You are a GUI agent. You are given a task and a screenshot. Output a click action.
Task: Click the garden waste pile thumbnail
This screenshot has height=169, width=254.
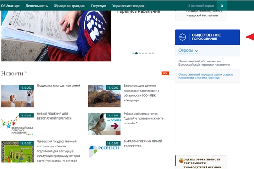point(104,96)
